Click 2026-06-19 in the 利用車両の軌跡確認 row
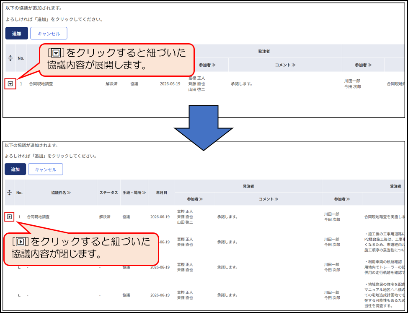 pyautogui.click(x=160, y=267)
